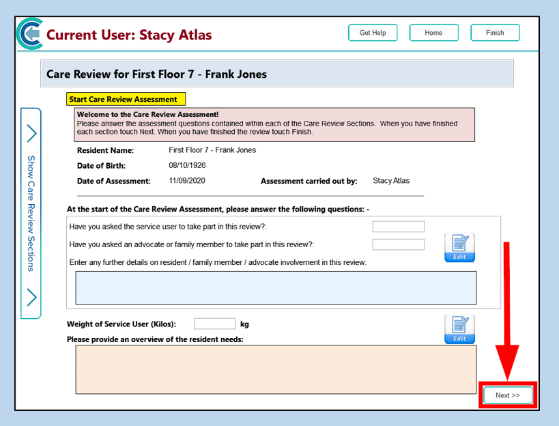Expand sections using the lower side chevron

[31, 298]
